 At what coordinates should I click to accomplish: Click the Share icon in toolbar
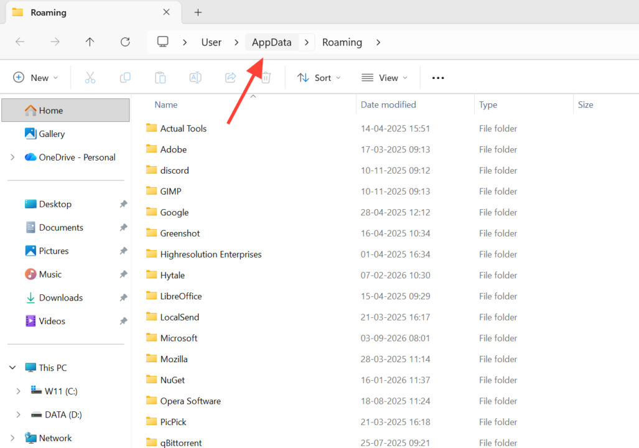coord(231,77)
